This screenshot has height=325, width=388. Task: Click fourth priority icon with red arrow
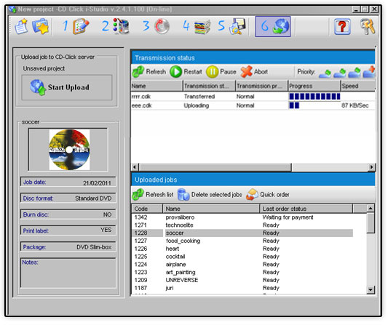(369, 73)
